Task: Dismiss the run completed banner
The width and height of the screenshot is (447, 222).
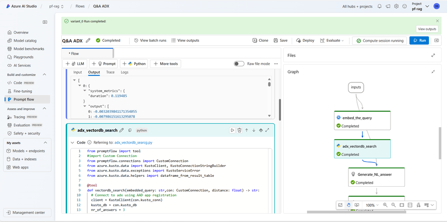Action: 437,21
